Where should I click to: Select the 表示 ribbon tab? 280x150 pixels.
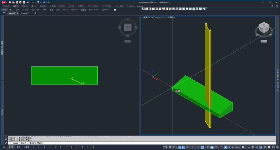click(x=45, y=10)
